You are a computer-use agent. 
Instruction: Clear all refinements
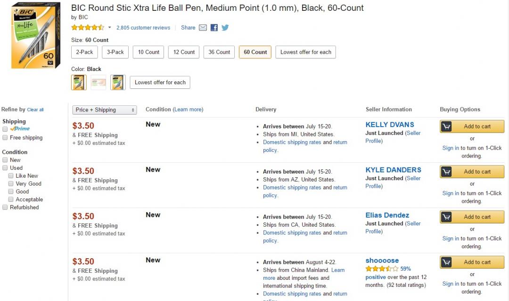coord(35,110)
